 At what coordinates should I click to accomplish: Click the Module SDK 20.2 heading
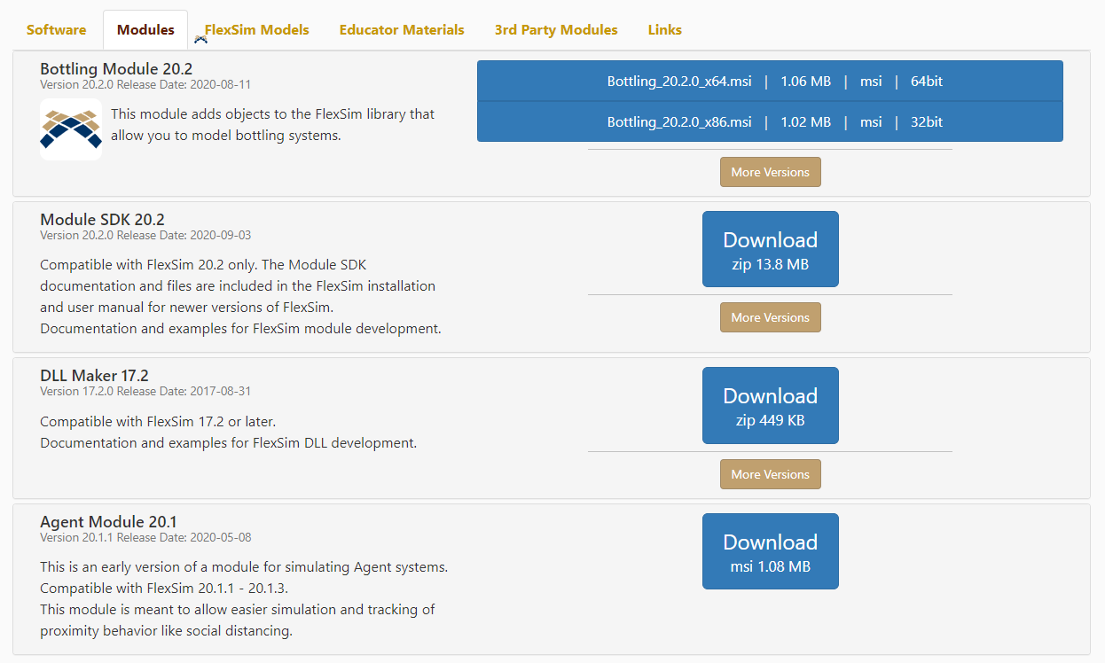click(x=102, y=220)
